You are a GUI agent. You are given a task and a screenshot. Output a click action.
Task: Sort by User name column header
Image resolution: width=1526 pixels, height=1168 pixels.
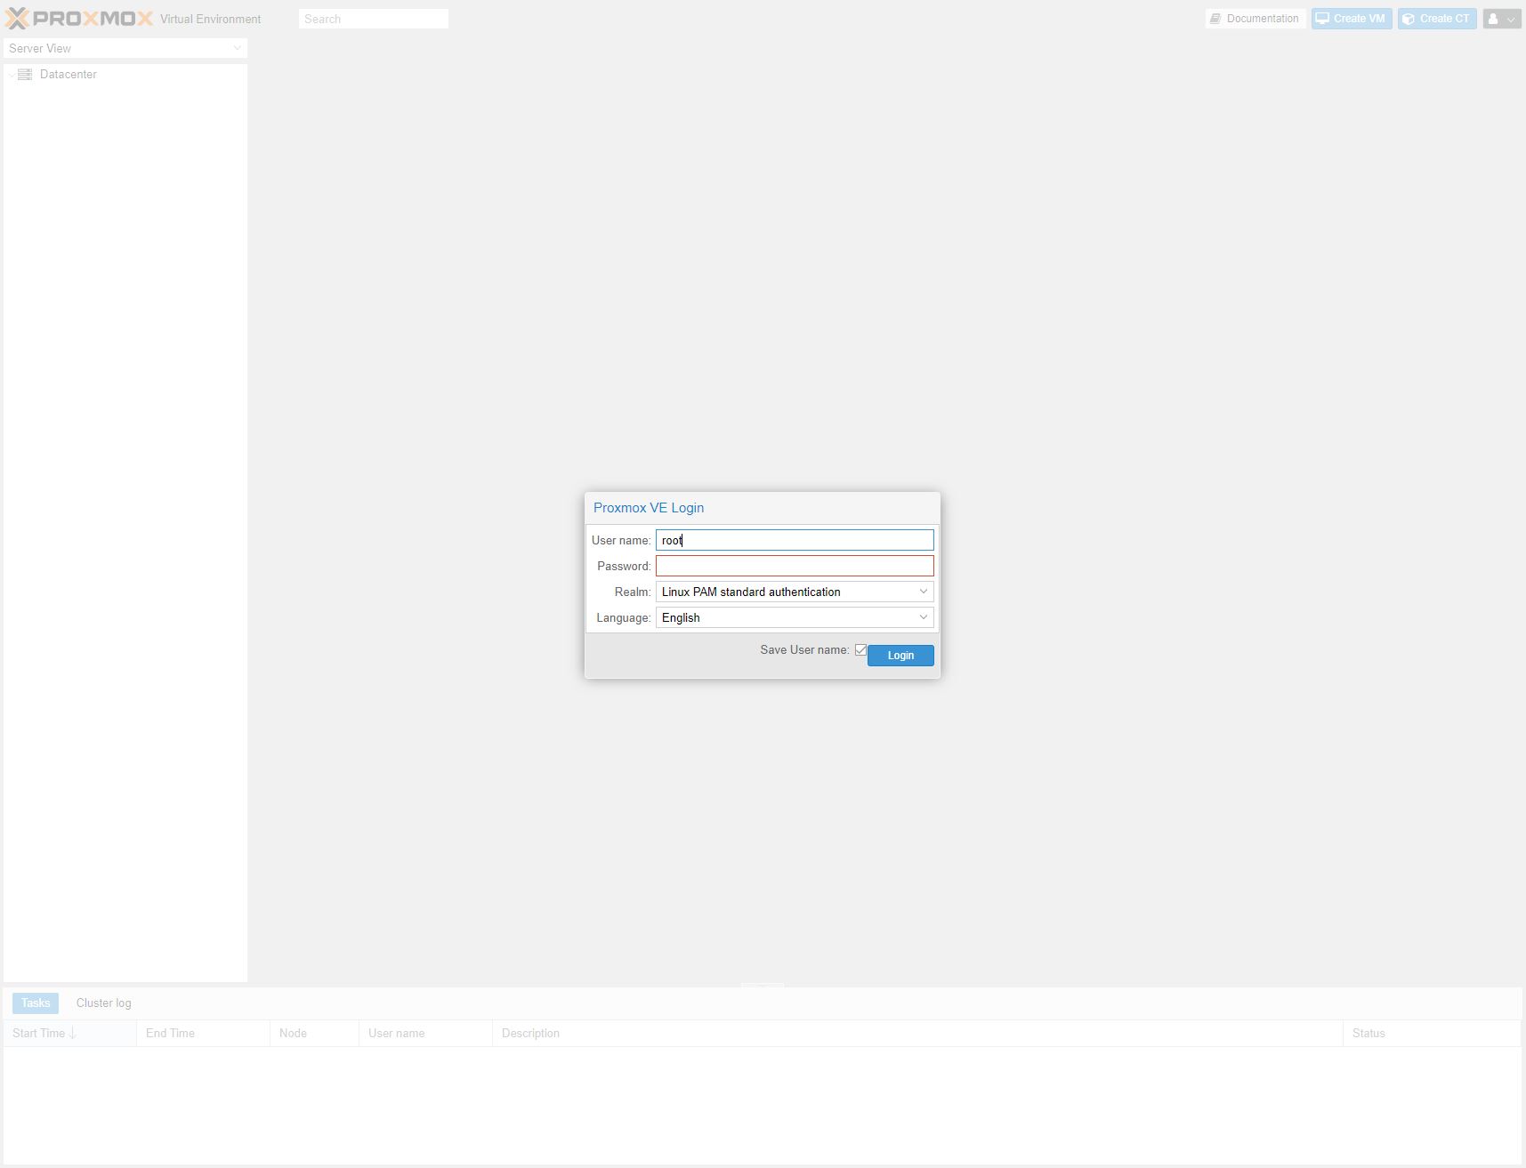(425, 1034)
